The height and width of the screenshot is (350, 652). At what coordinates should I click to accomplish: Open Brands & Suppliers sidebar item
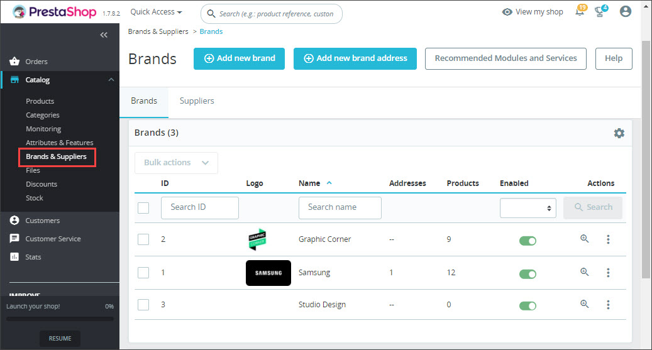click(56, 156)
